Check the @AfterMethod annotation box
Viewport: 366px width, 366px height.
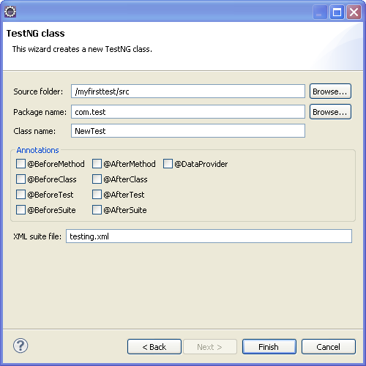pos(97,164)
